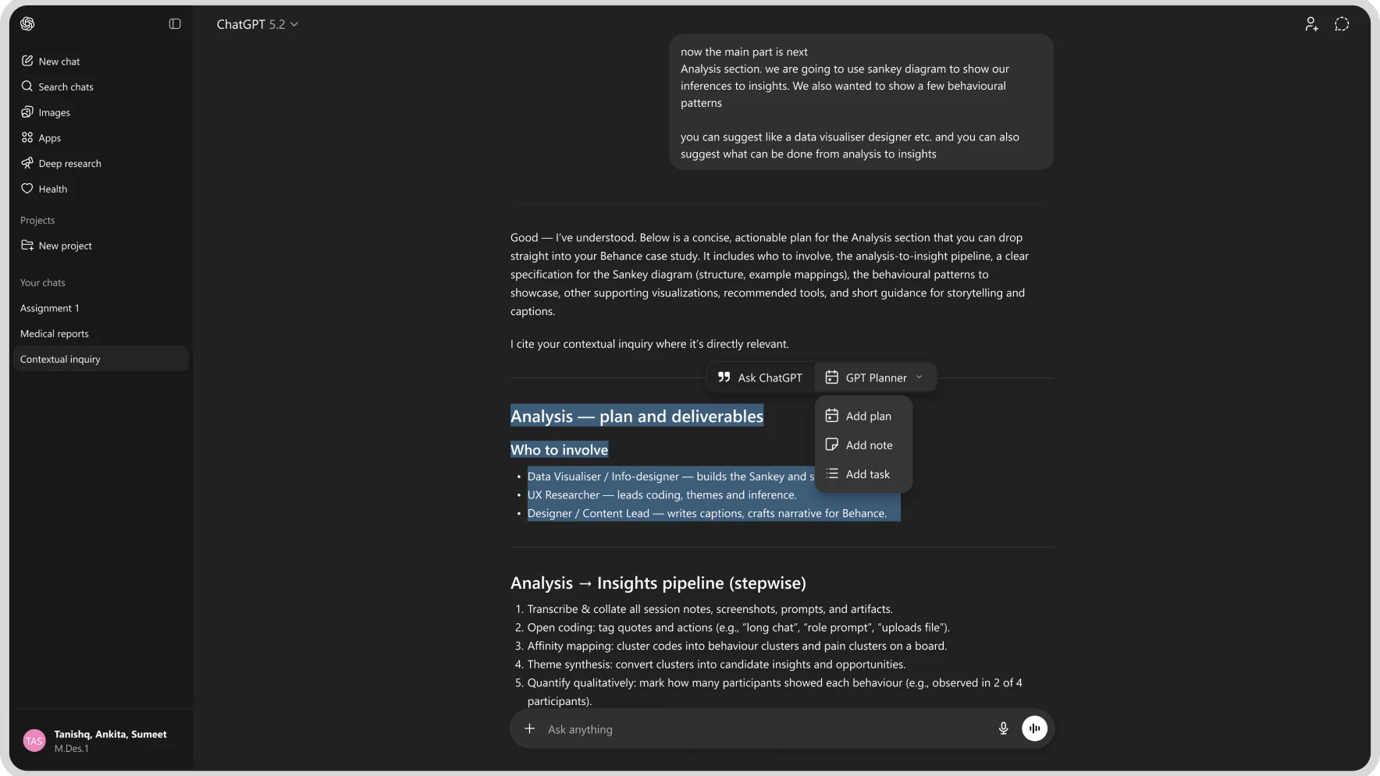Click the plus attach icon in composer
This screenshot has width=1380, height=776.
530,728
